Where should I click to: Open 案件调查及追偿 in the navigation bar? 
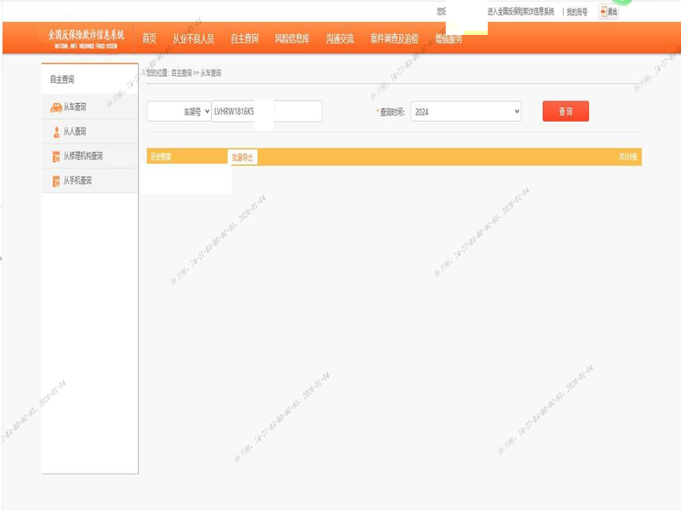point(394,38)
